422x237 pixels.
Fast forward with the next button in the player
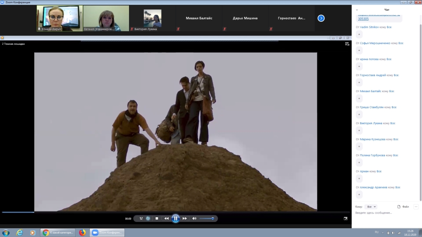(x=185, y=218)
